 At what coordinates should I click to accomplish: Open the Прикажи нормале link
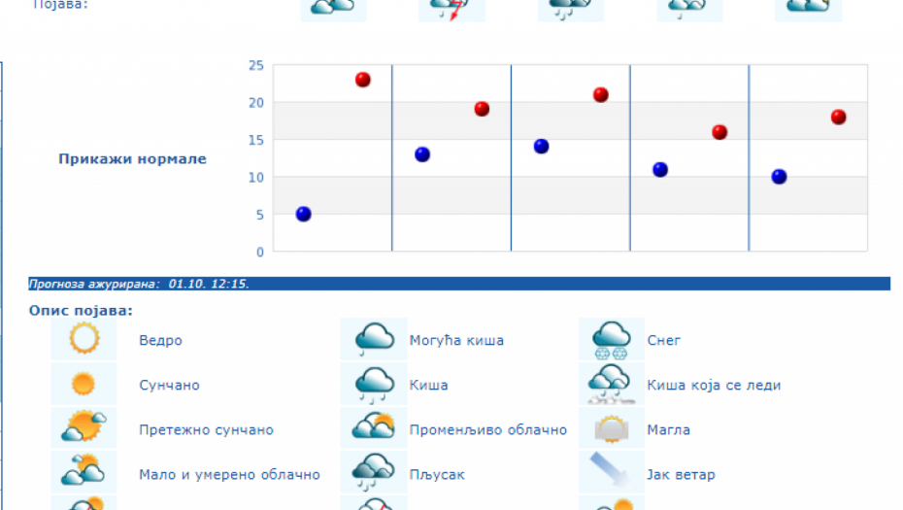click(x=132, y=159)
